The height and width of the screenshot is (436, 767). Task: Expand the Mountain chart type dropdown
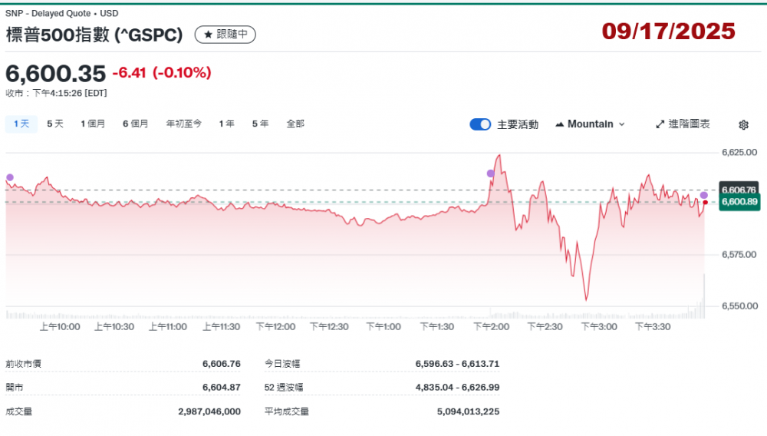coord(590,124)
